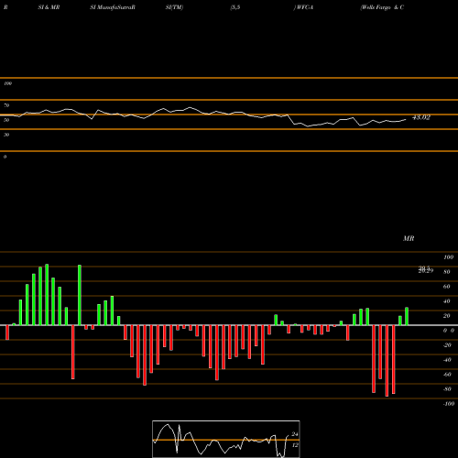Viewport: 458px width, 458px height.
Task: Click the MR axis label -20
Action: click(447, 345)
